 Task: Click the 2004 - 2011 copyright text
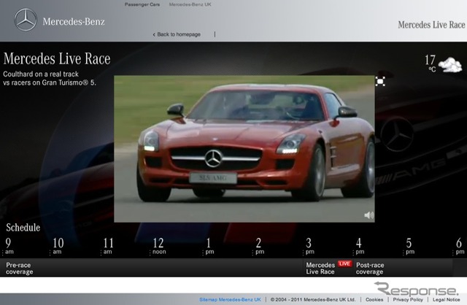[x=313, y=300]
